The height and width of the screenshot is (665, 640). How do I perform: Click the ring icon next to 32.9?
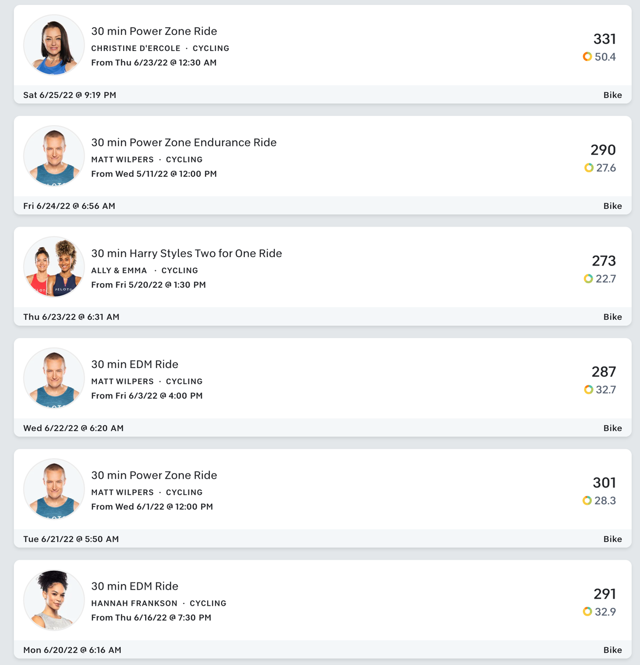[x=587, y=612]
